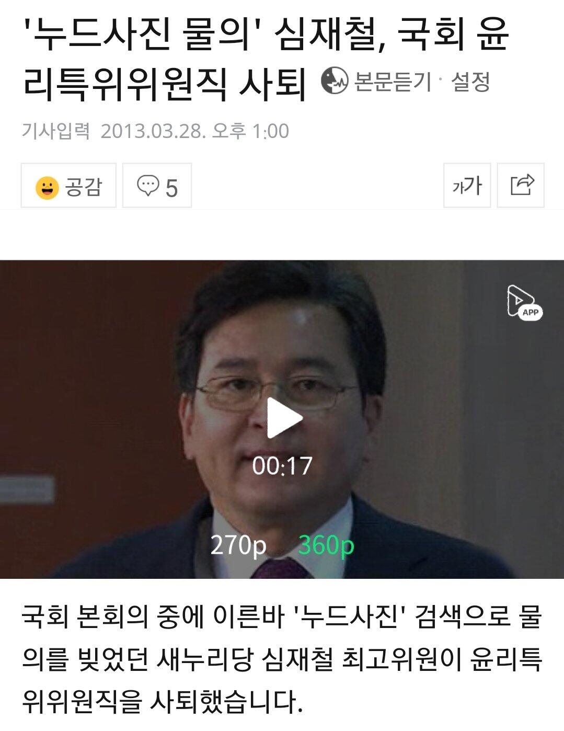Screen dimensions: 564x731
Task: Click the video thumbnail of the man
Action: 282,419
